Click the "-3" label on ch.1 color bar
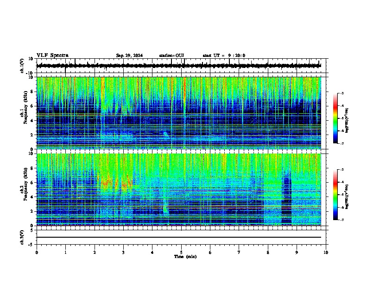The width and height of the screenshot is (367, 283). click(342, 93)
